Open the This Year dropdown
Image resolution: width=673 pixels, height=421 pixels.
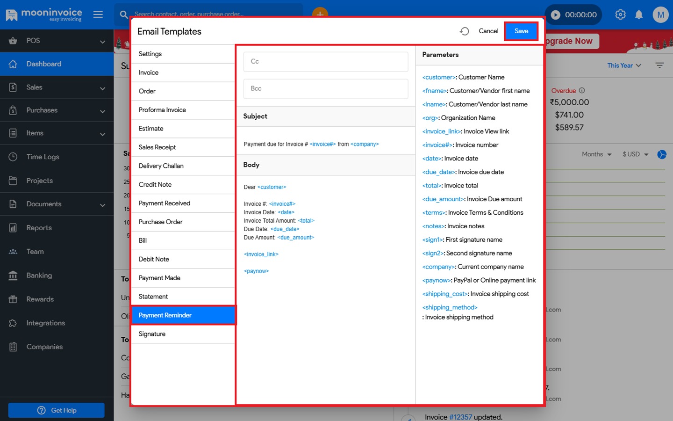point(624,65)
